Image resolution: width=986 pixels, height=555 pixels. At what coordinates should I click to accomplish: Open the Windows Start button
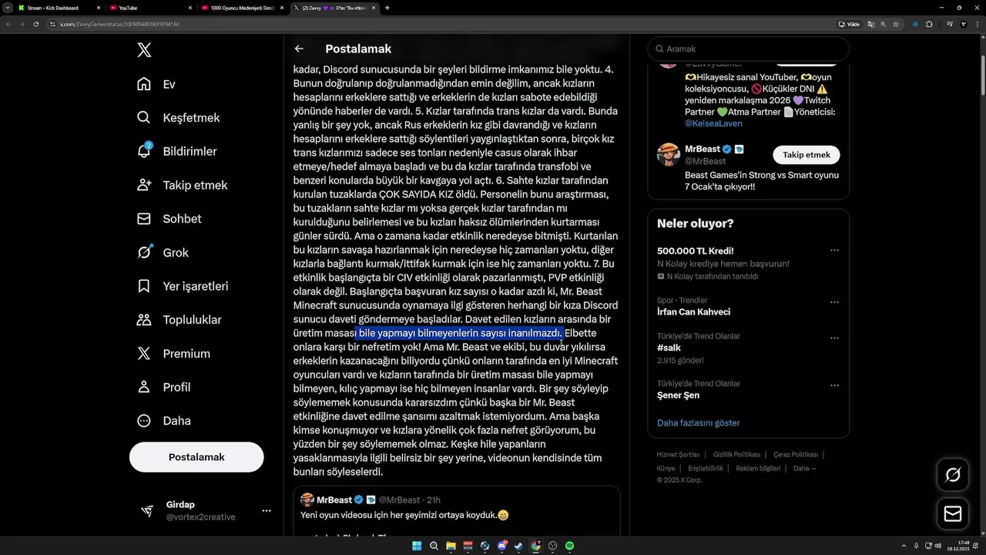(417, 546)
